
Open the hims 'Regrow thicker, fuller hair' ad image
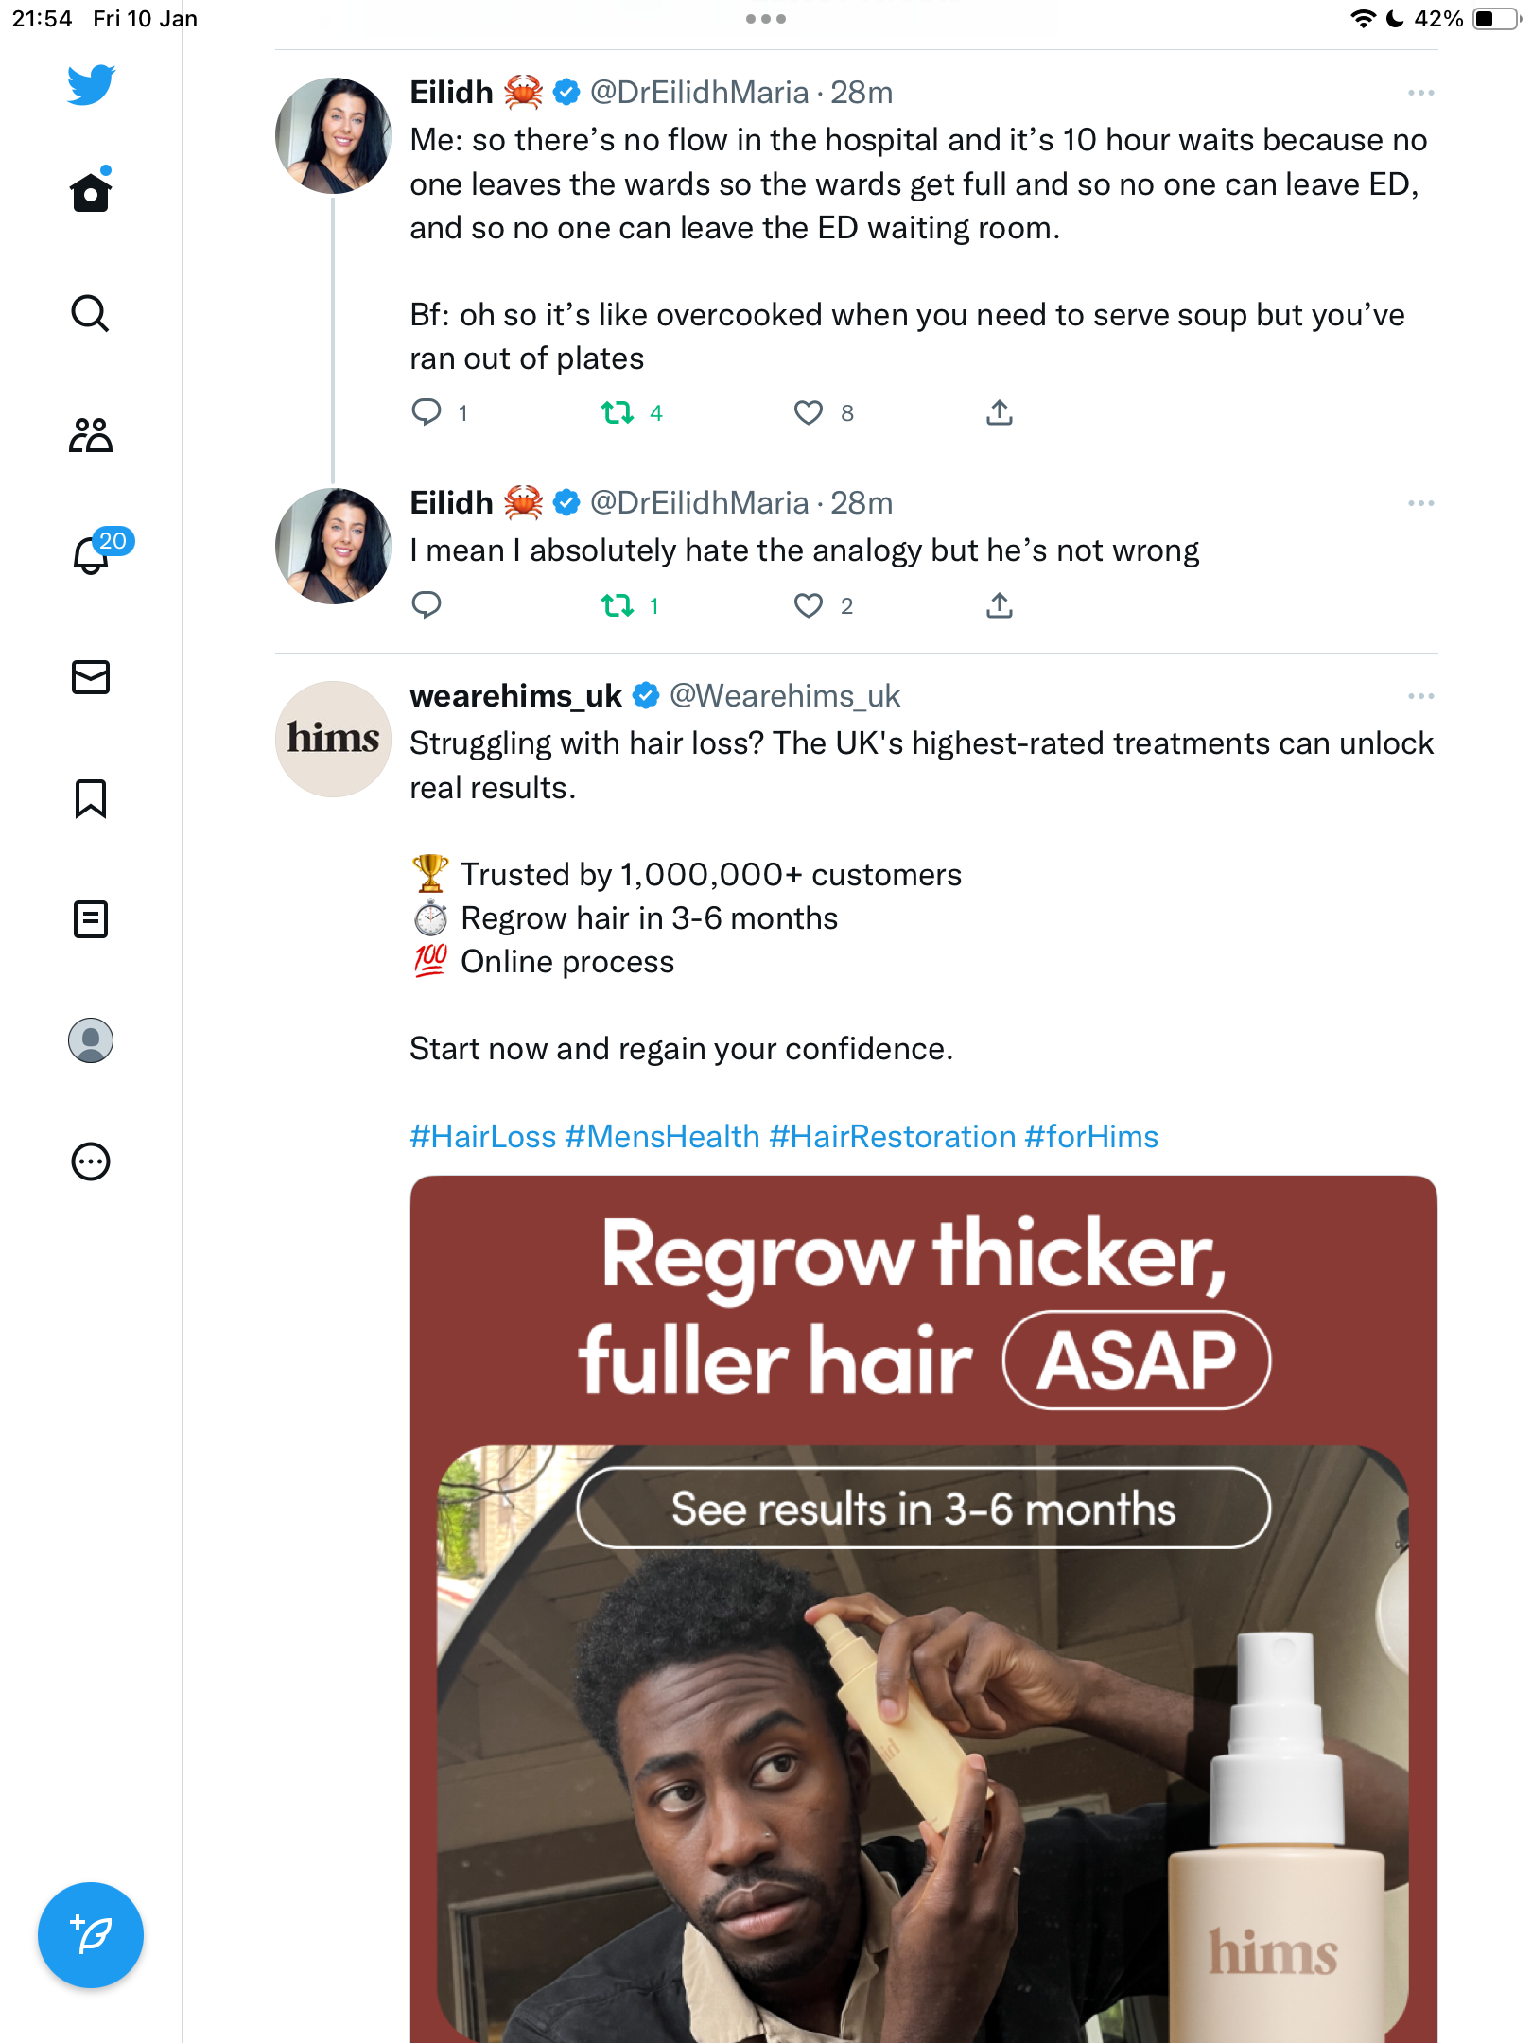click(x=924, y=1608)
